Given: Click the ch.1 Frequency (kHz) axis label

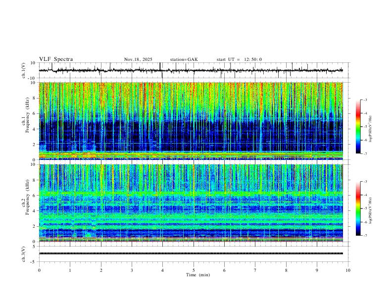Looking at the screenshot, I should pos(26,114).
